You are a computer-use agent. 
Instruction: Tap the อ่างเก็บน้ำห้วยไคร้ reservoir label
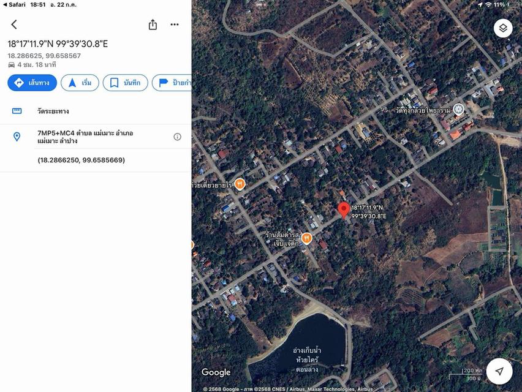click(306, 360)
